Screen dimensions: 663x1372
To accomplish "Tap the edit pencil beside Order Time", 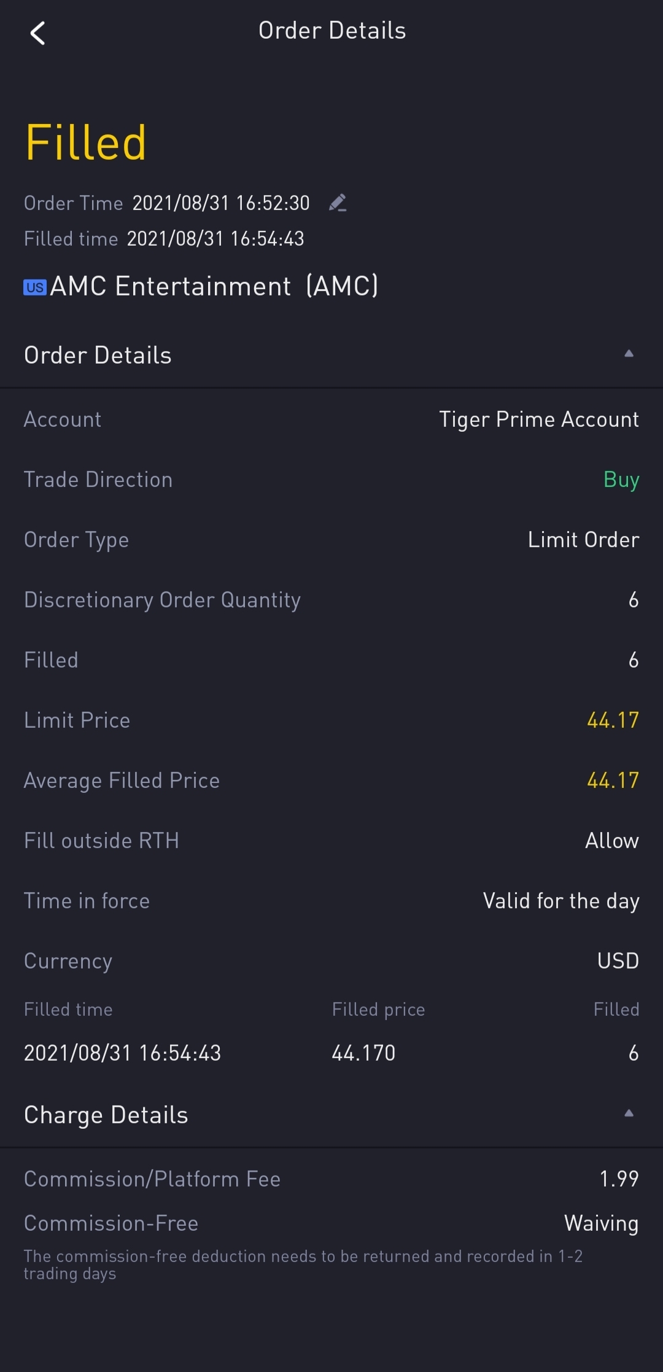I will (x=337, y=203).
